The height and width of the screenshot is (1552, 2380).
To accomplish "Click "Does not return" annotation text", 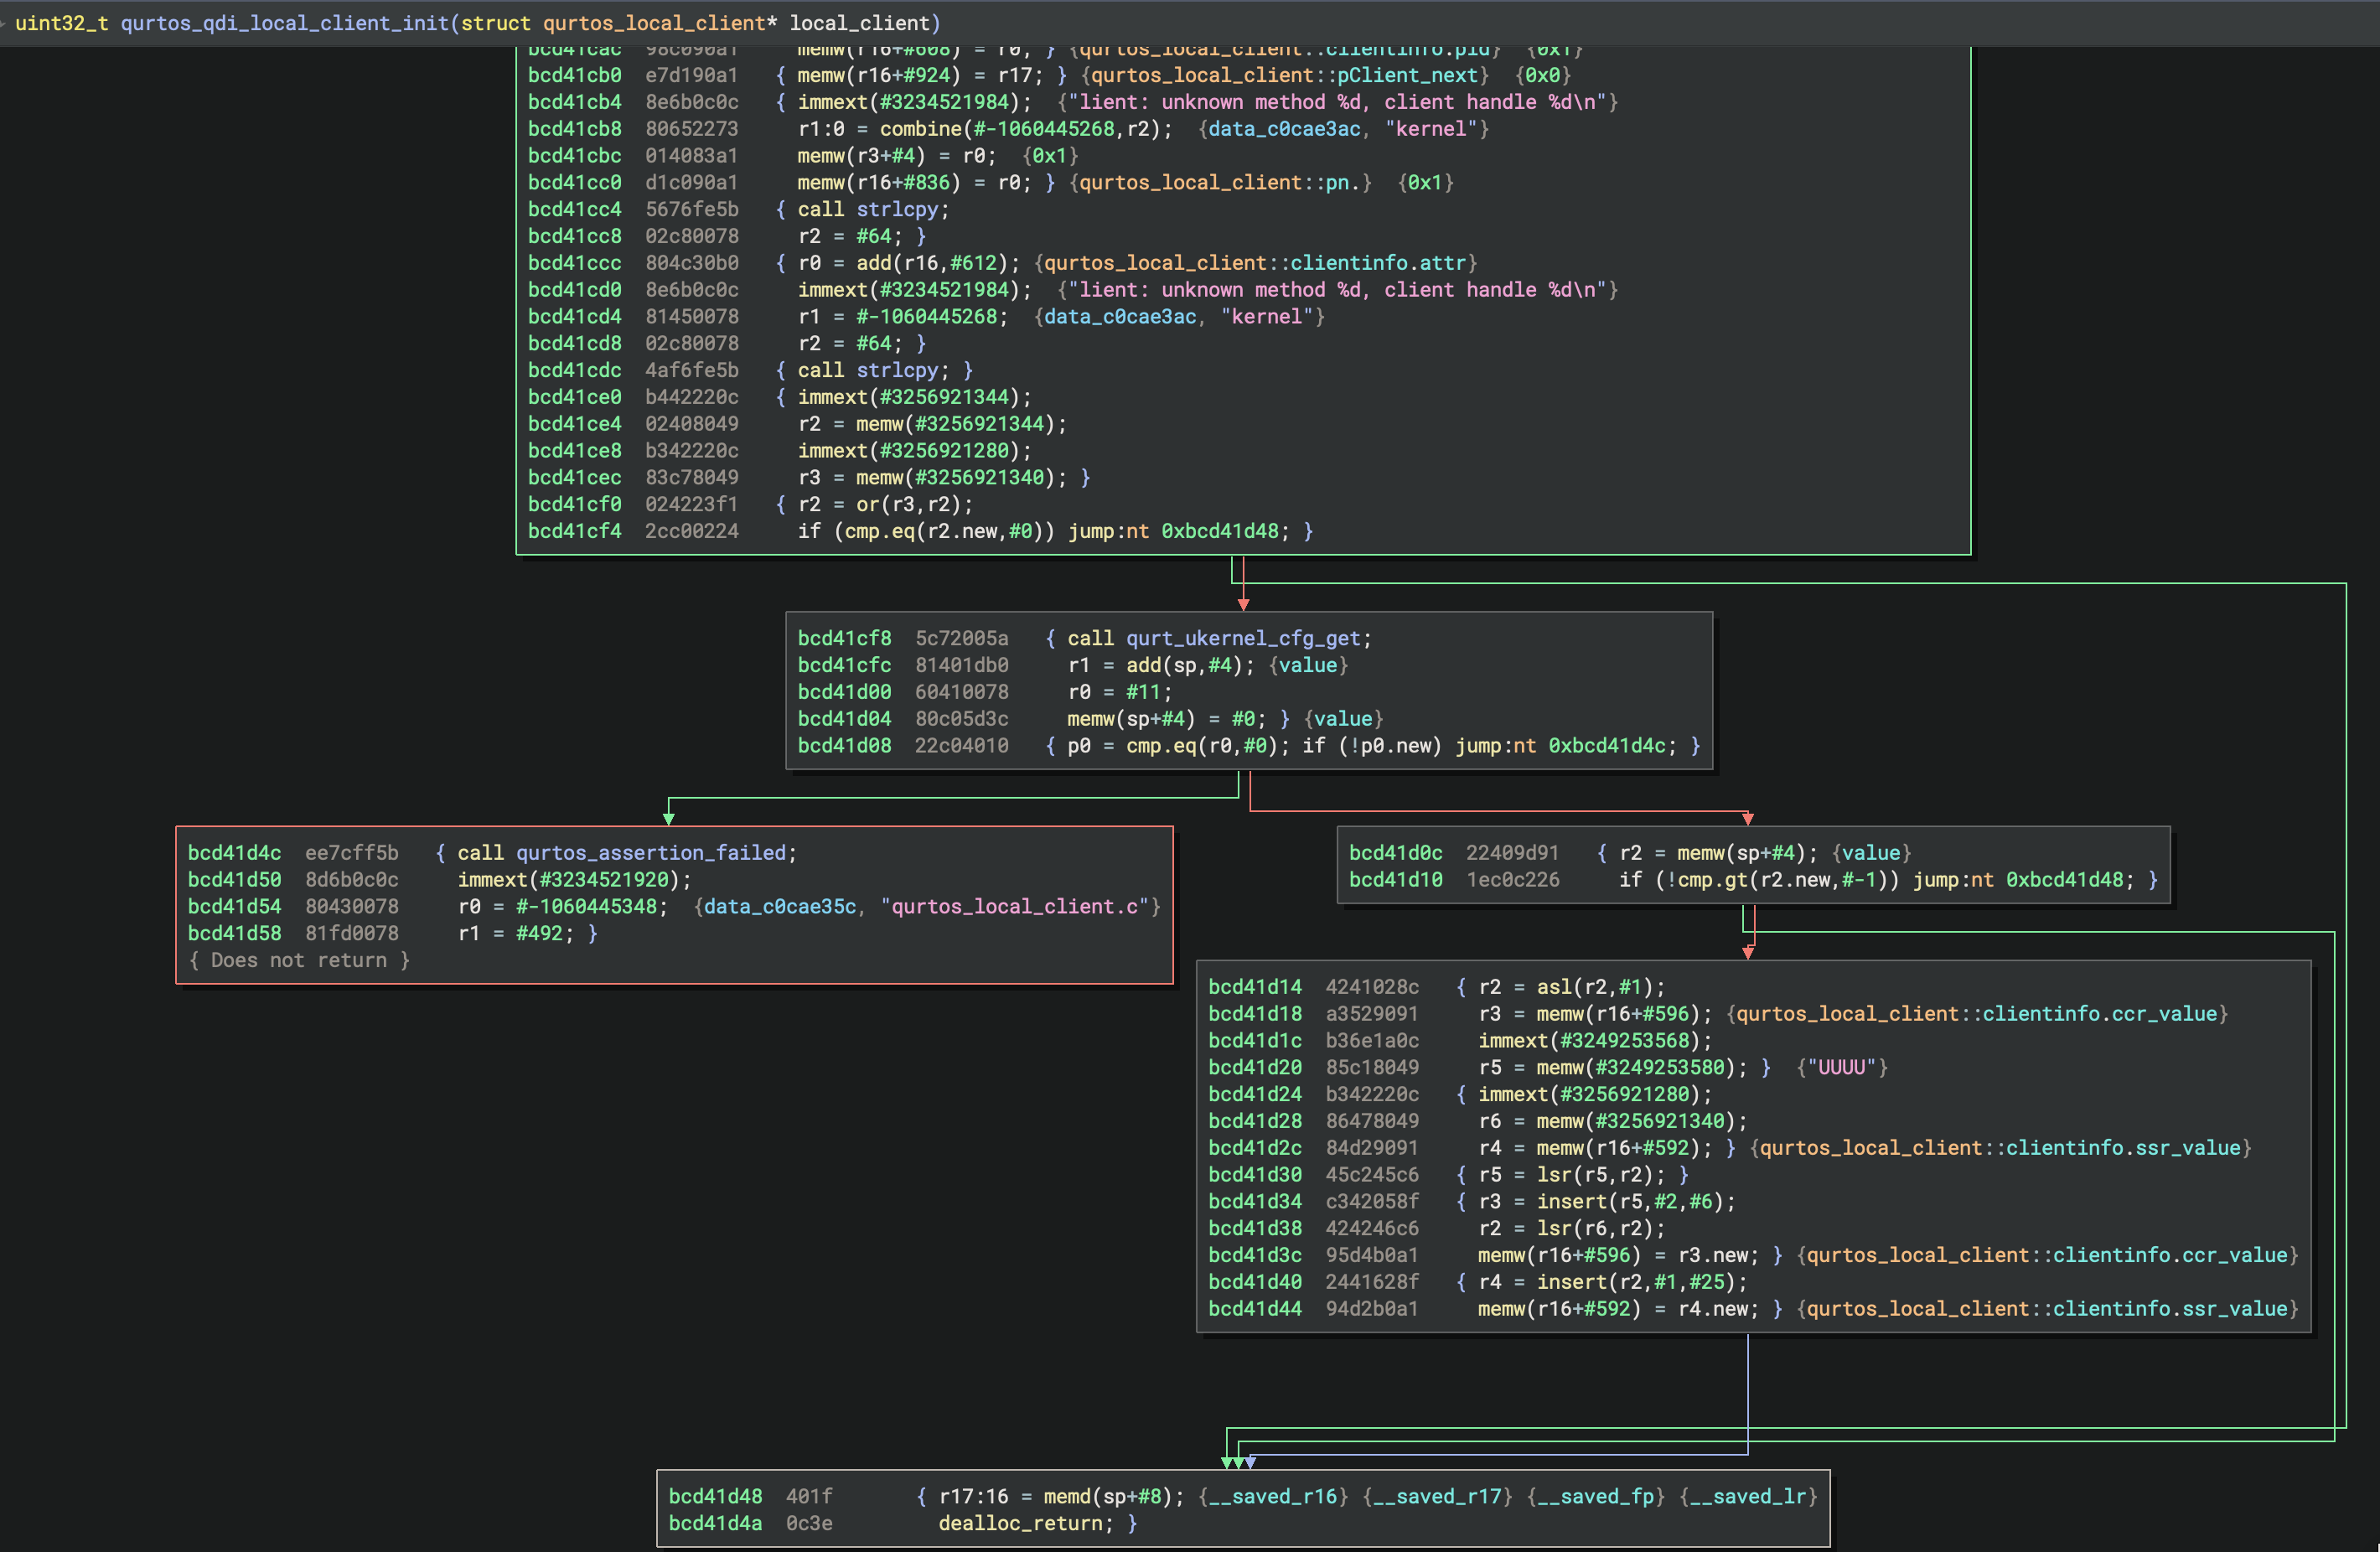I will click(298, 960).
